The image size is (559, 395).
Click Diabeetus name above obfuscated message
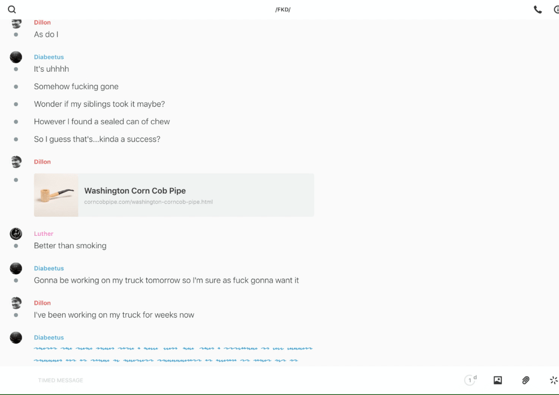tap(49, 337)
